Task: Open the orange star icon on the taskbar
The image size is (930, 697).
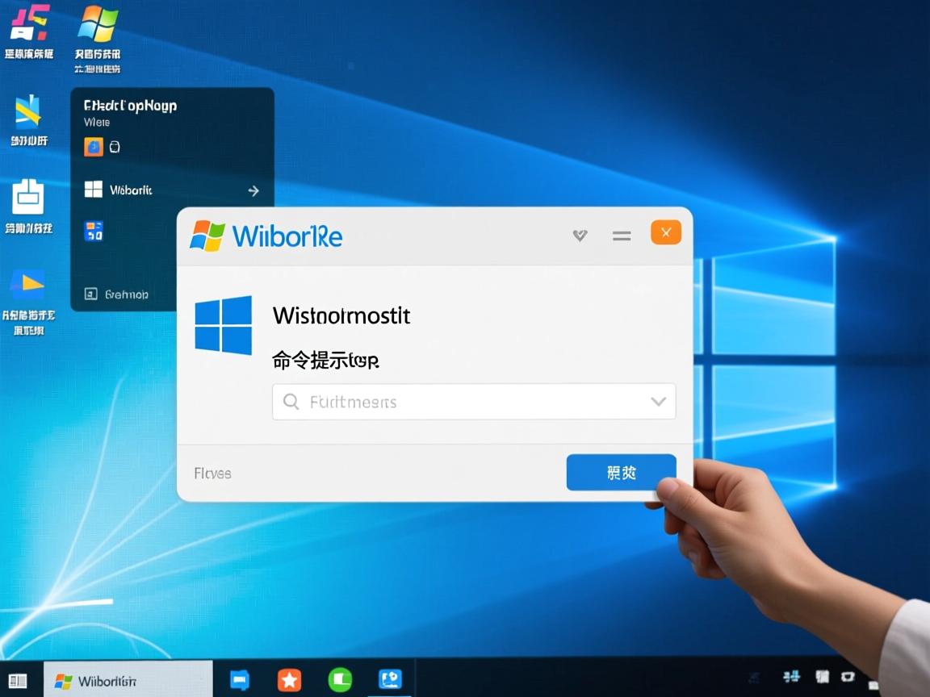Action: click(x=289, y=679)
